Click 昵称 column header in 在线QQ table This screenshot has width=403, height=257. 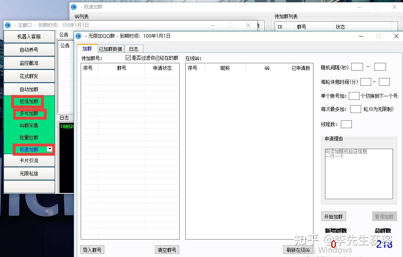coord(225,68)
